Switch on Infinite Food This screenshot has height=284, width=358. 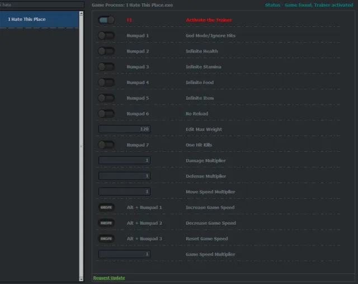106,83
